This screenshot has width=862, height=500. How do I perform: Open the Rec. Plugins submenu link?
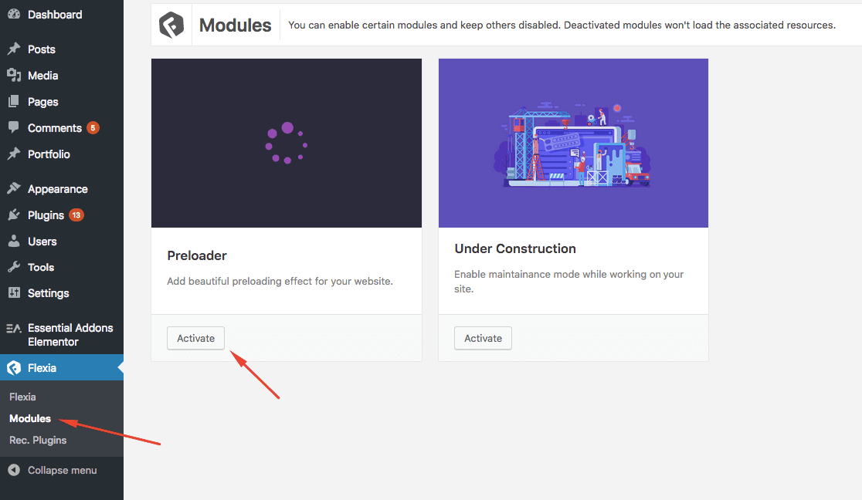click(38, 440)
